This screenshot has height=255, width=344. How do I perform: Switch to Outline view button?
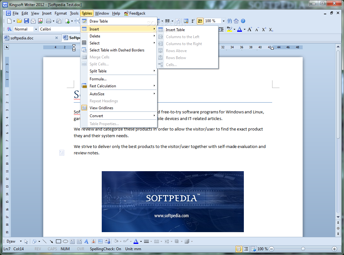click(x=246, y=249)
